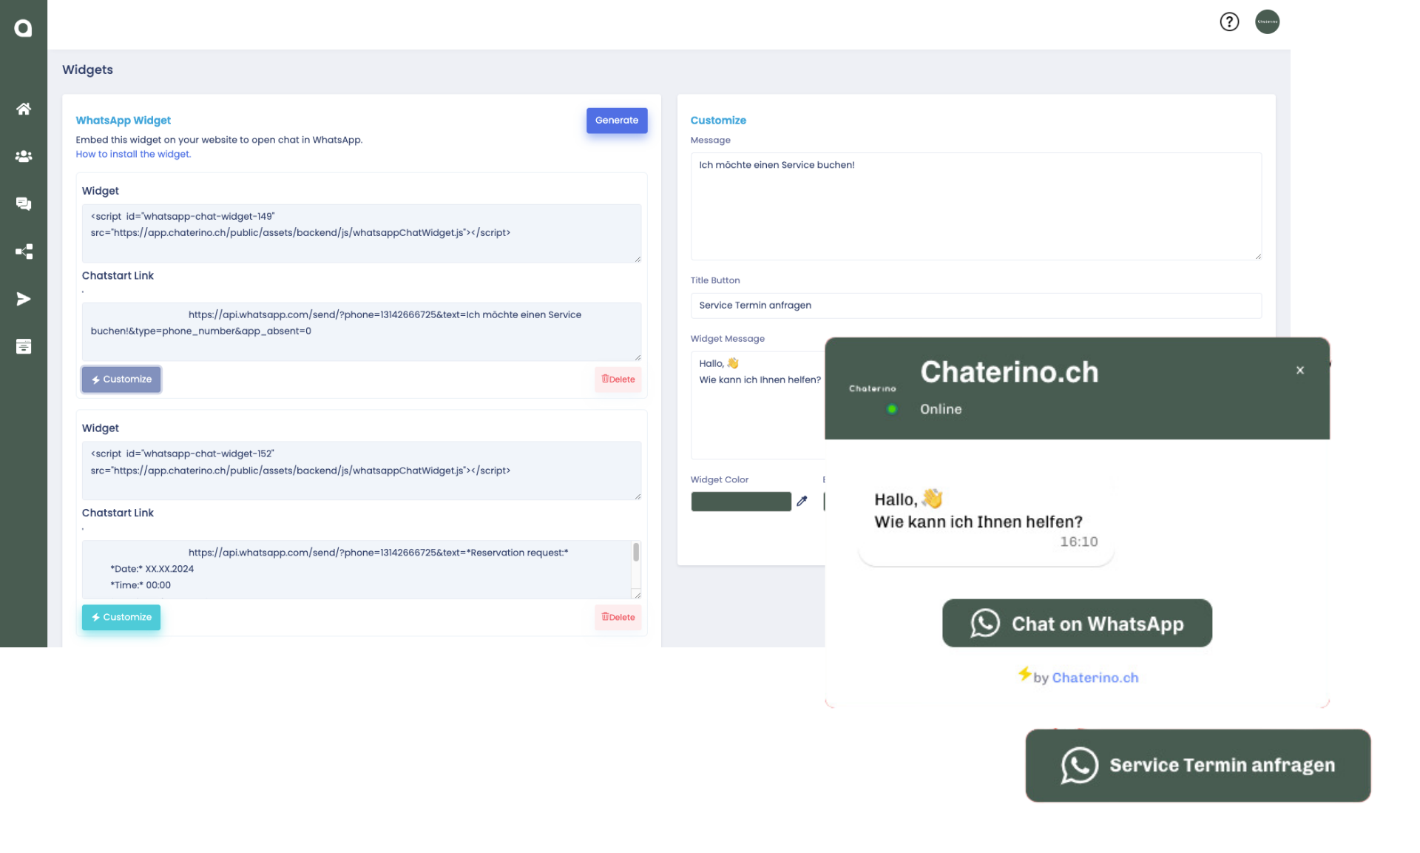The height and width of the screenshot is (853, 1420).
Task: Customize the widget-152 entry
Action: tap(121, 617)
